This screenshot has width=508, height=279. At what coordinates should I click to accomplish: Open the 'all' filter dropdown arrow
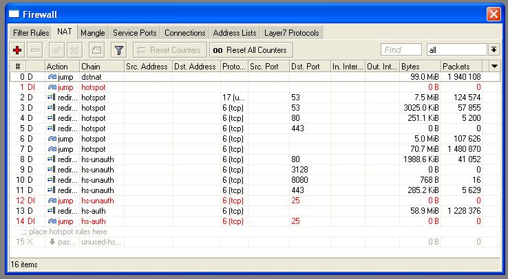(494, 49)
